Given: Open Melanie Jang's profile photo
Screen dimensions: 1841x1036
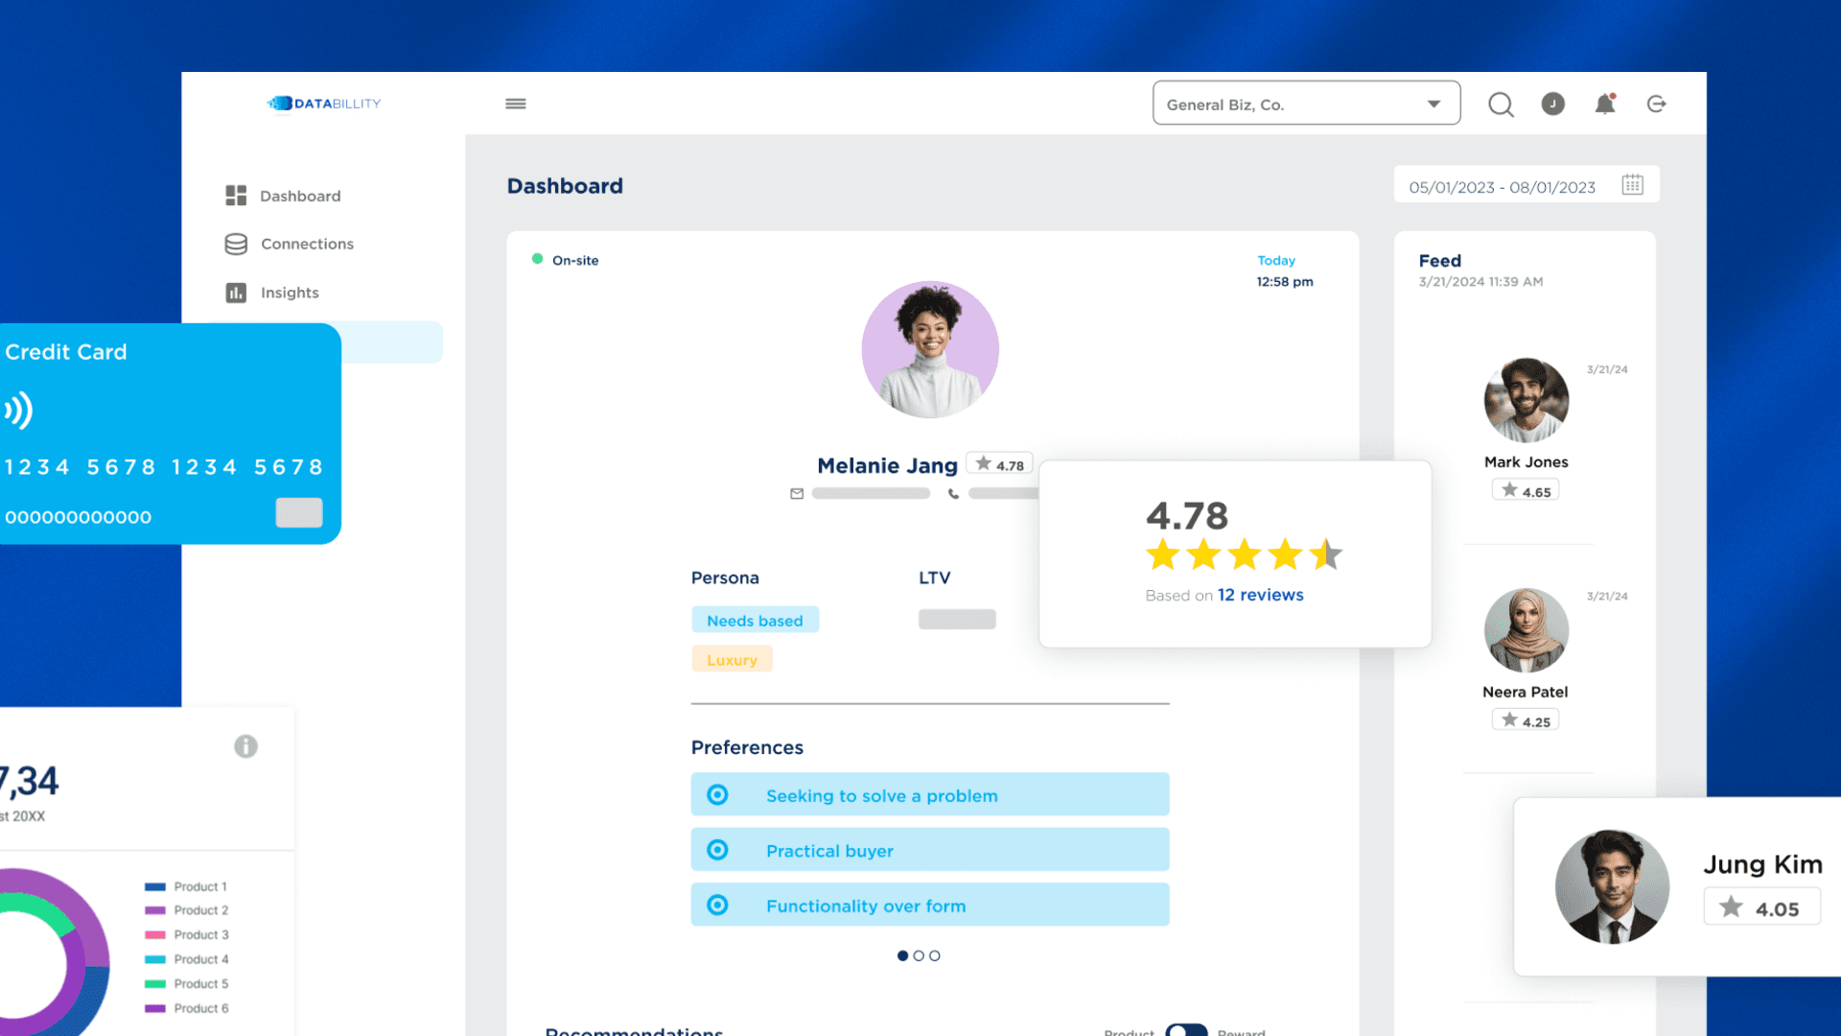Looking at the screenshot, I should 930,349.
